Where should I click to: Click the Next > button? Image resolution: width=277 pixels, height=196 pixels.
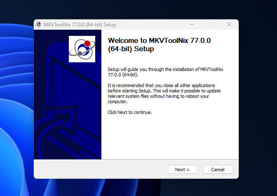[x=183, y=170]
